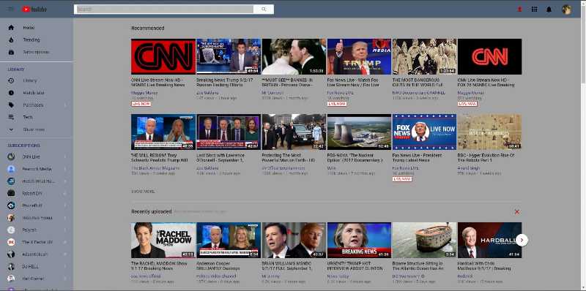Open the account avatar menu
This screenshot has width=586, height=291.
pyautogui.click(x=566, y=10)
